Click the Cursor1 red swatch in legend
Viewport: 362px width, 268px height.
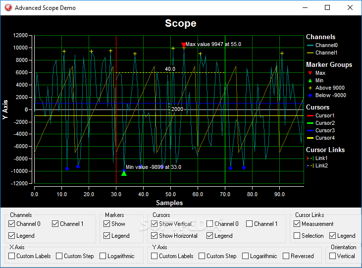(x=310, y=115)
